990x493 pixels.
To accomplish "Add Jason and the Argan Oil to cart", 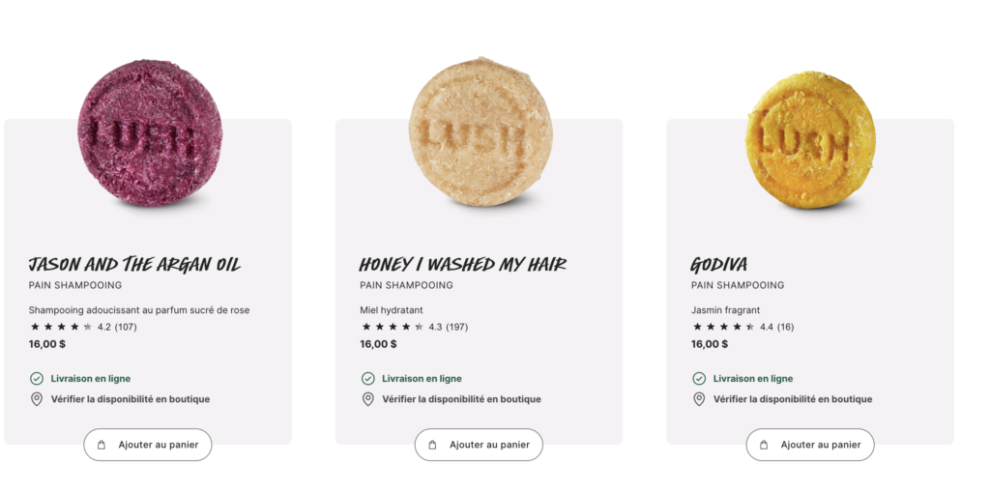I will click(x=148, y=446).
